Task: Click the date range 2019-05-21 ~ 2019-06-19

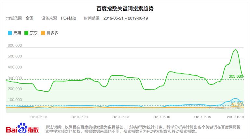Action: click(126, 18)
